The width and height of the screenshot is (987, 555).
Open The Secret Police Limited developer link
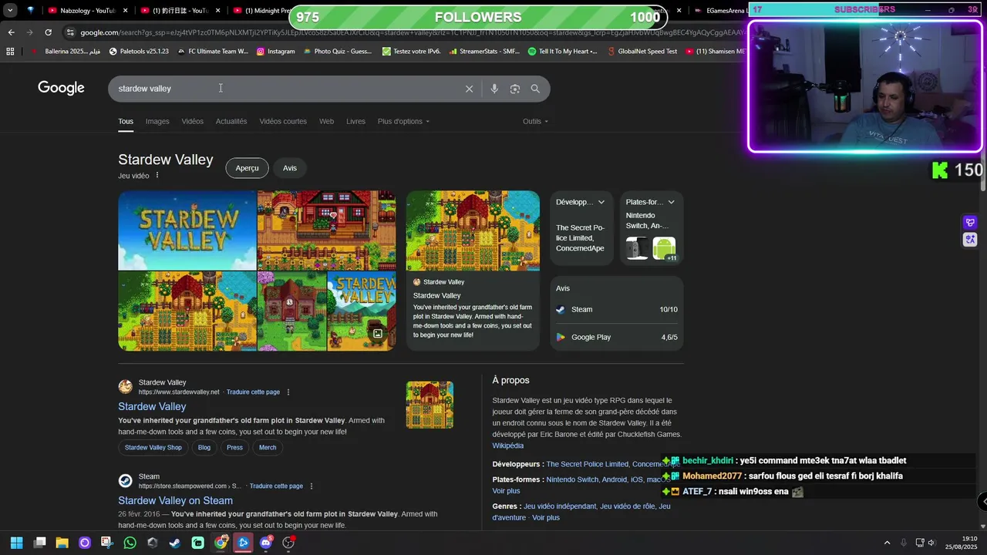click(588, 464)
